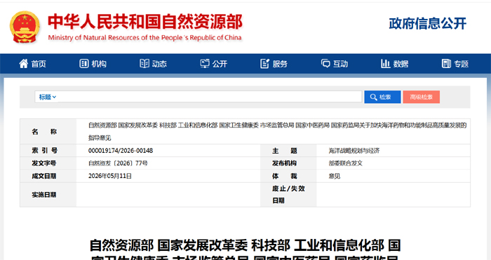Screen dimensions: 491x260
Task: Click the English ministry name subtitle
Action: pyautogui.click(x=144, y=38)
